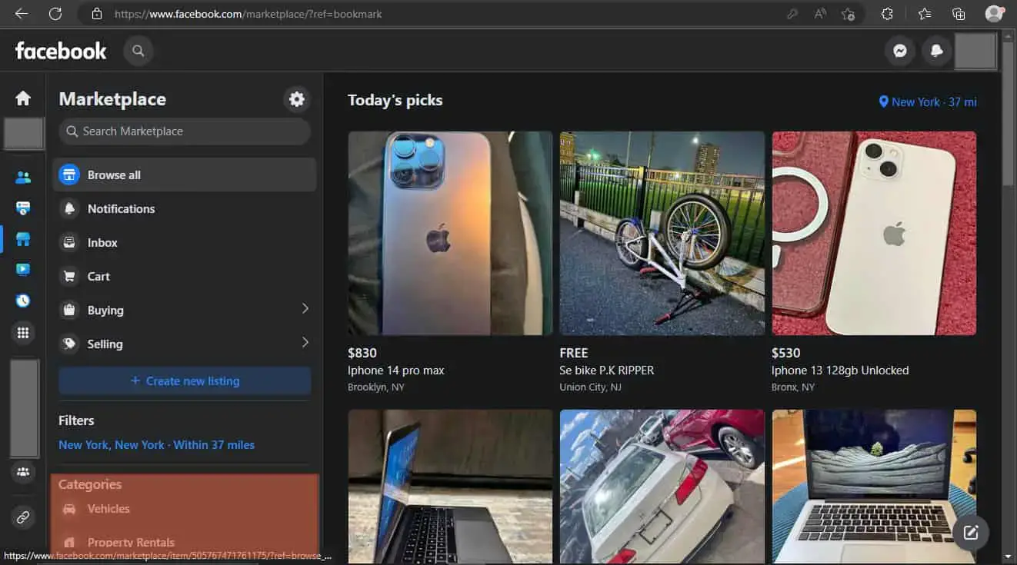Open the Property Rentals category
This screenshot has height=565, width=1017.
click(x=185, y=542)
